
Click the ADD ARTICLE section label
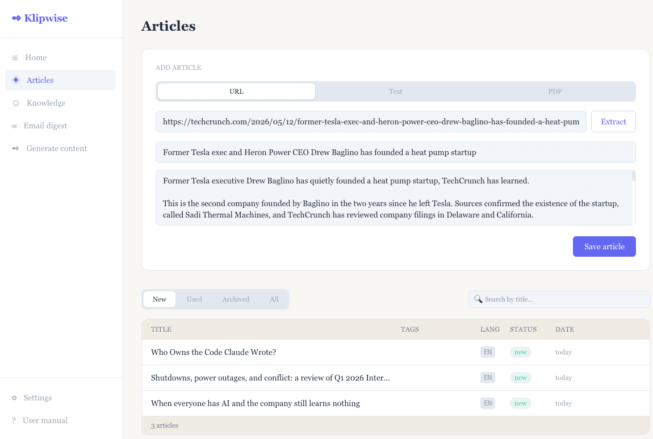178,68
